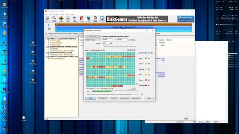Click the New Partition toolbar icon
The height and width of the screenshot is (134, 239).
click(75, 19)
